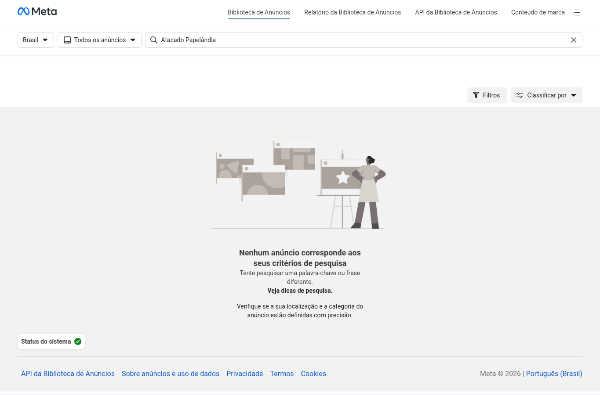Select the Biblioteca de Anúncios tab
The height and width of the screenshot is (395, 600).
pos(259,12)
